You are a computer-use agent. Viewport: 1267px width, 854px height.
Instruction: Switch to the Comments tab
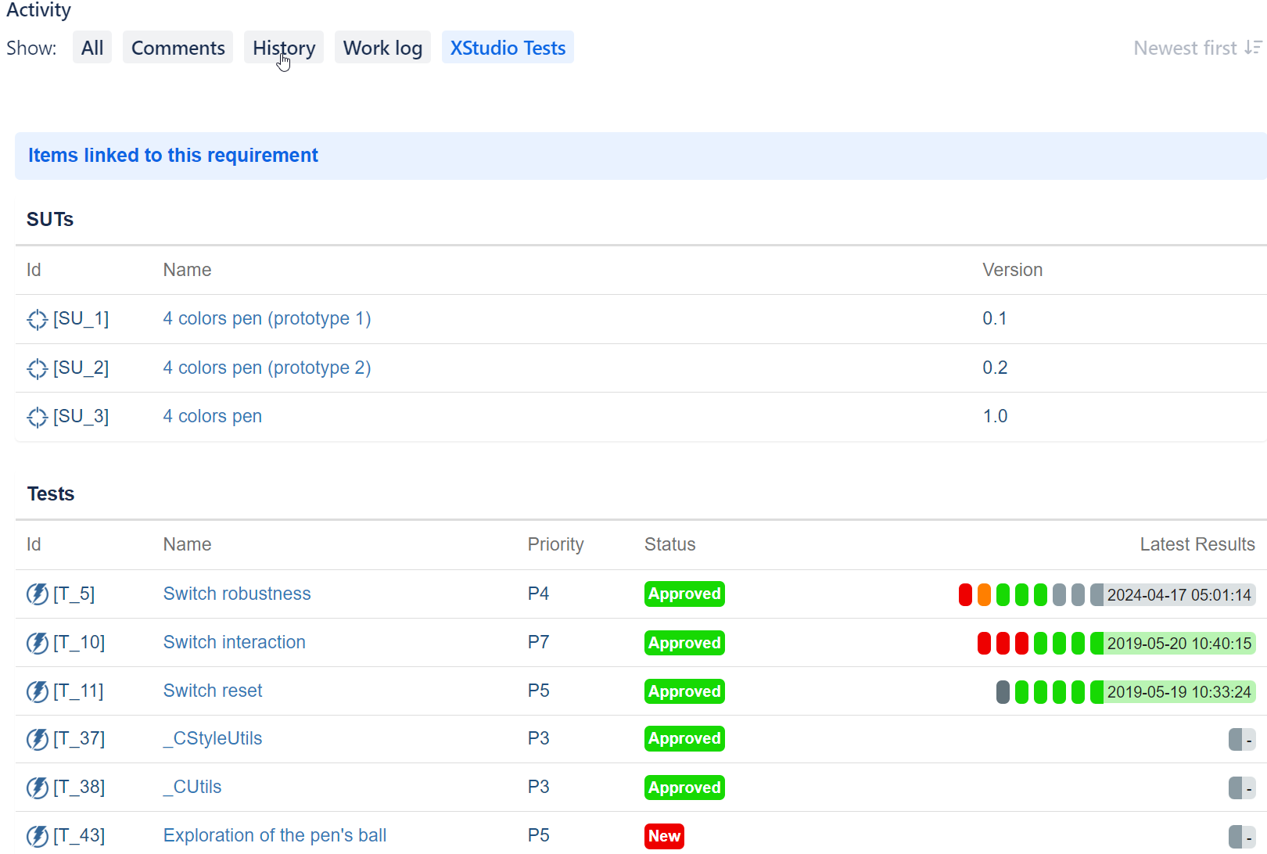click(178, 48)
